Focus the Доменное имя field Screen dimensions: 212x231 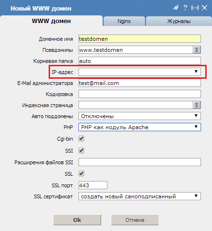tap(140, 39)
